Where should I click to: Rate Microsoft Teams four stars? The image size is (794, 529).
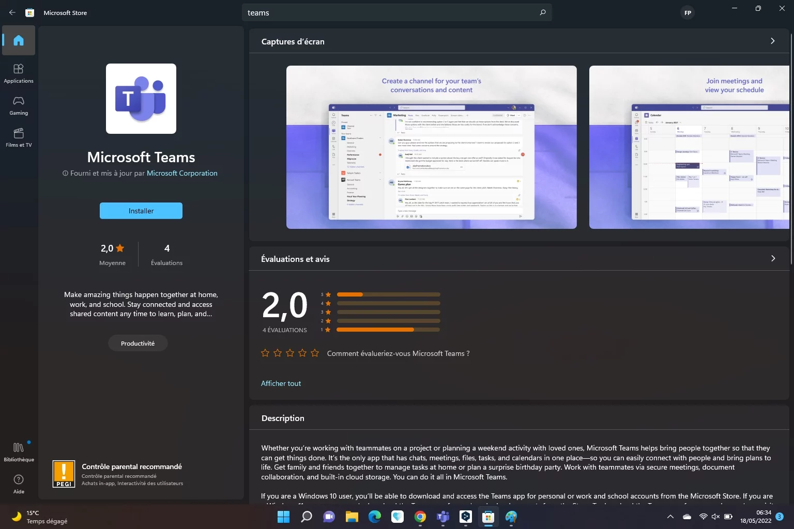302,353
